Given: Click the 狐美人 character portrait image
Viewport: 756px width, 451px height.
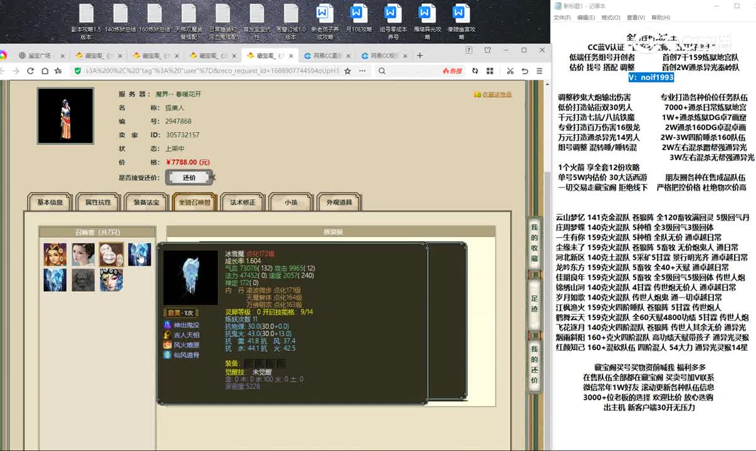Looking at the screenshot, I should pos(65,116).
